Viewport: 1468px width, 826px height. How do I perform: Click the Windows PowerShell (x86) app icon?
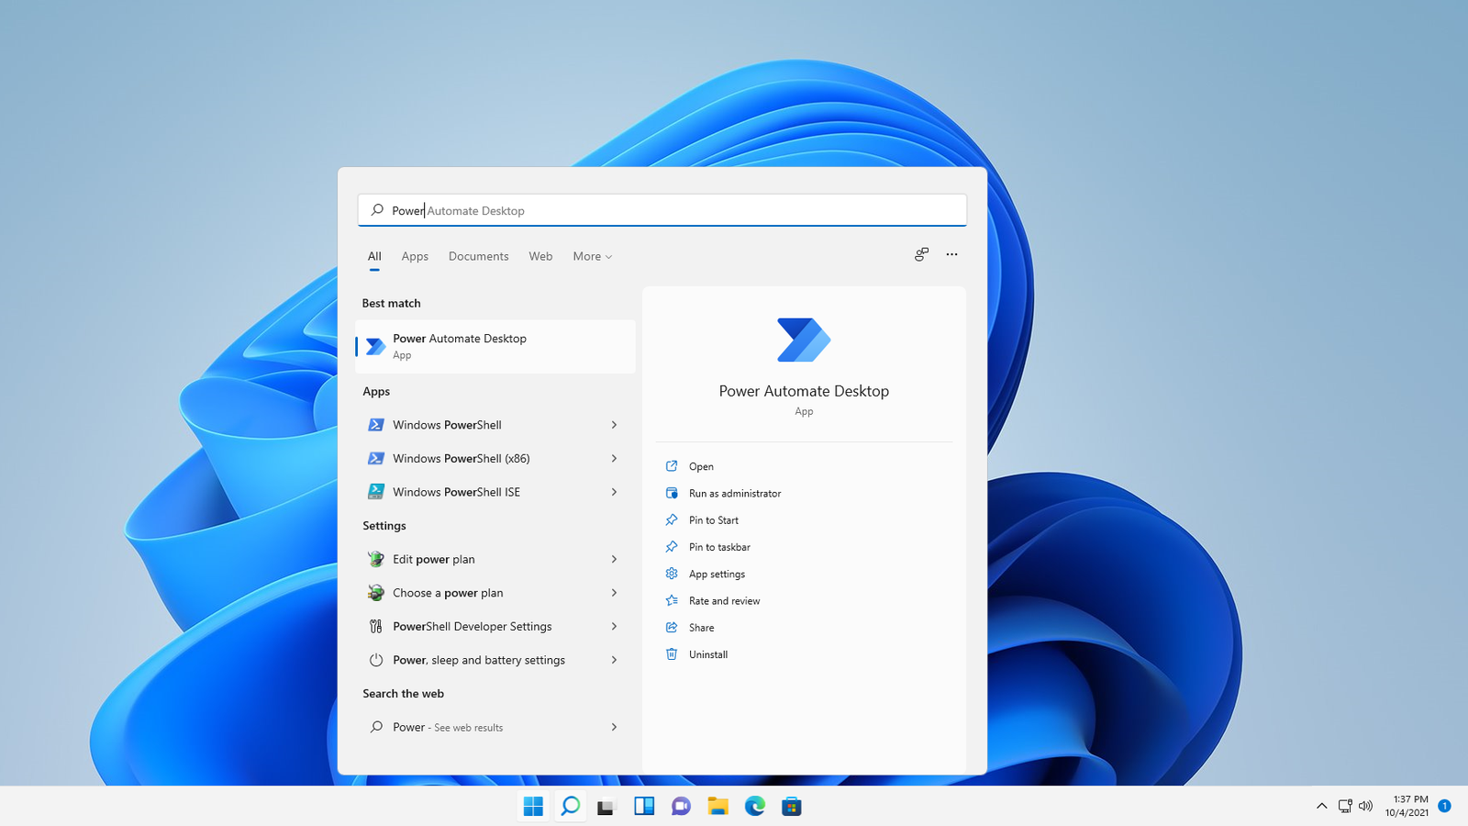375,459
